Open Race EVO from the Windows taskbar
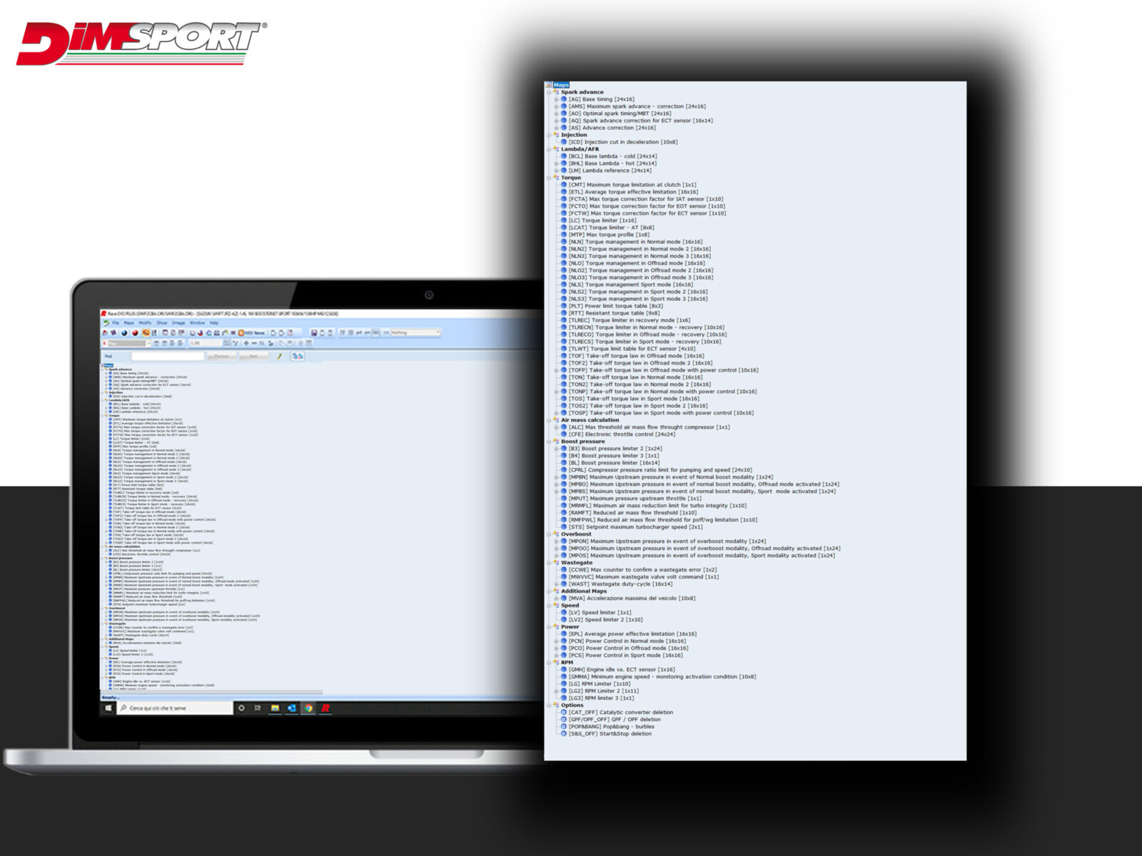1142x856 pixels. (x=325, y=708)
